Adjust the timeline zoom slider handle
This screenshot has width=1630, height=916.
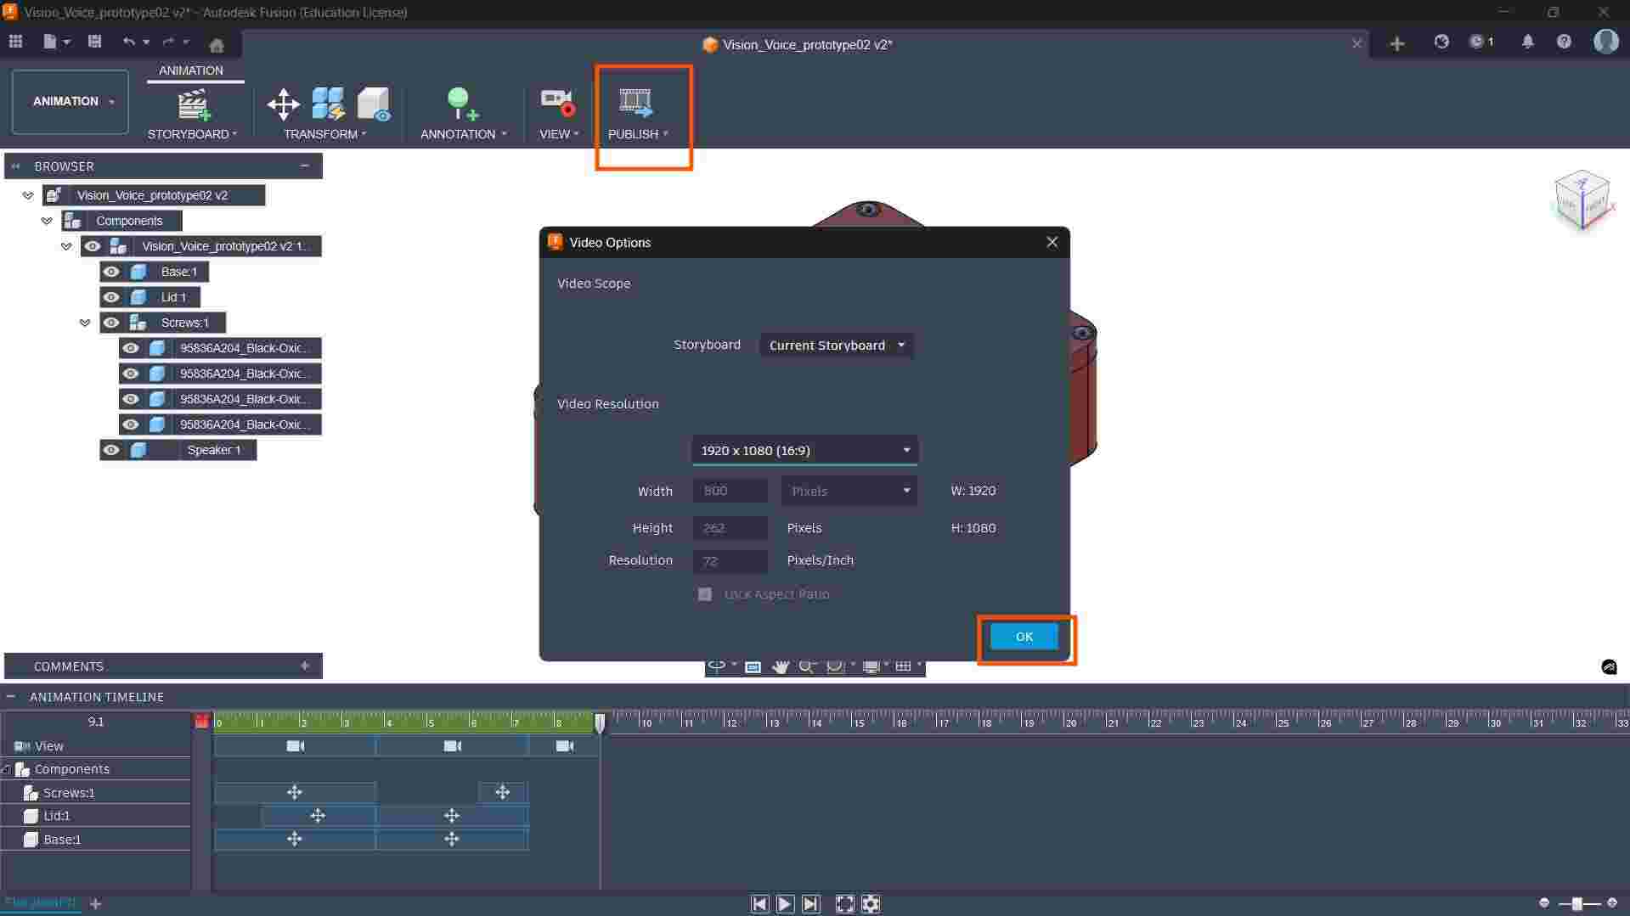tap(1577, 903)
